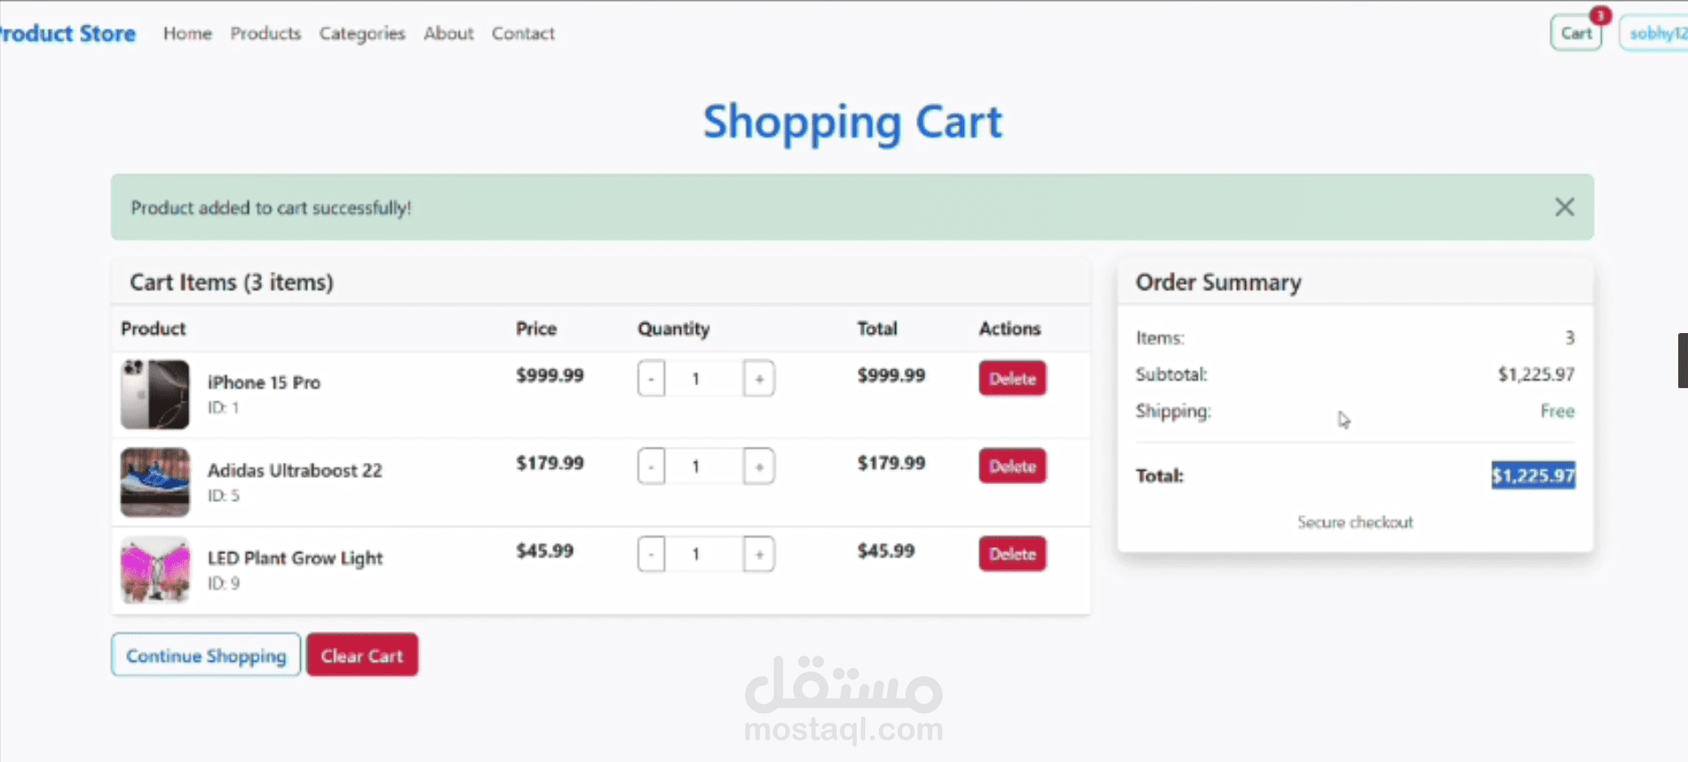Click the 'ID: 1' label
Image resolution: width=1688 pixels, height=762 pixels.
pos(223,408)
